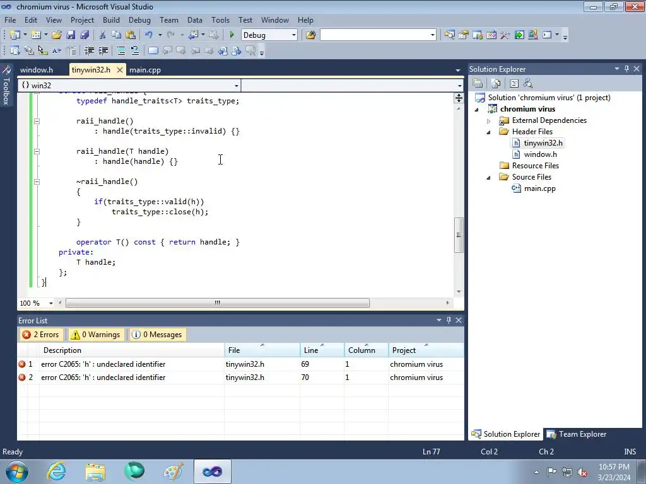The height and width of the screenshot is (484, 646).
Task: Select error 1 on line 69
Action: pos(240,364)
